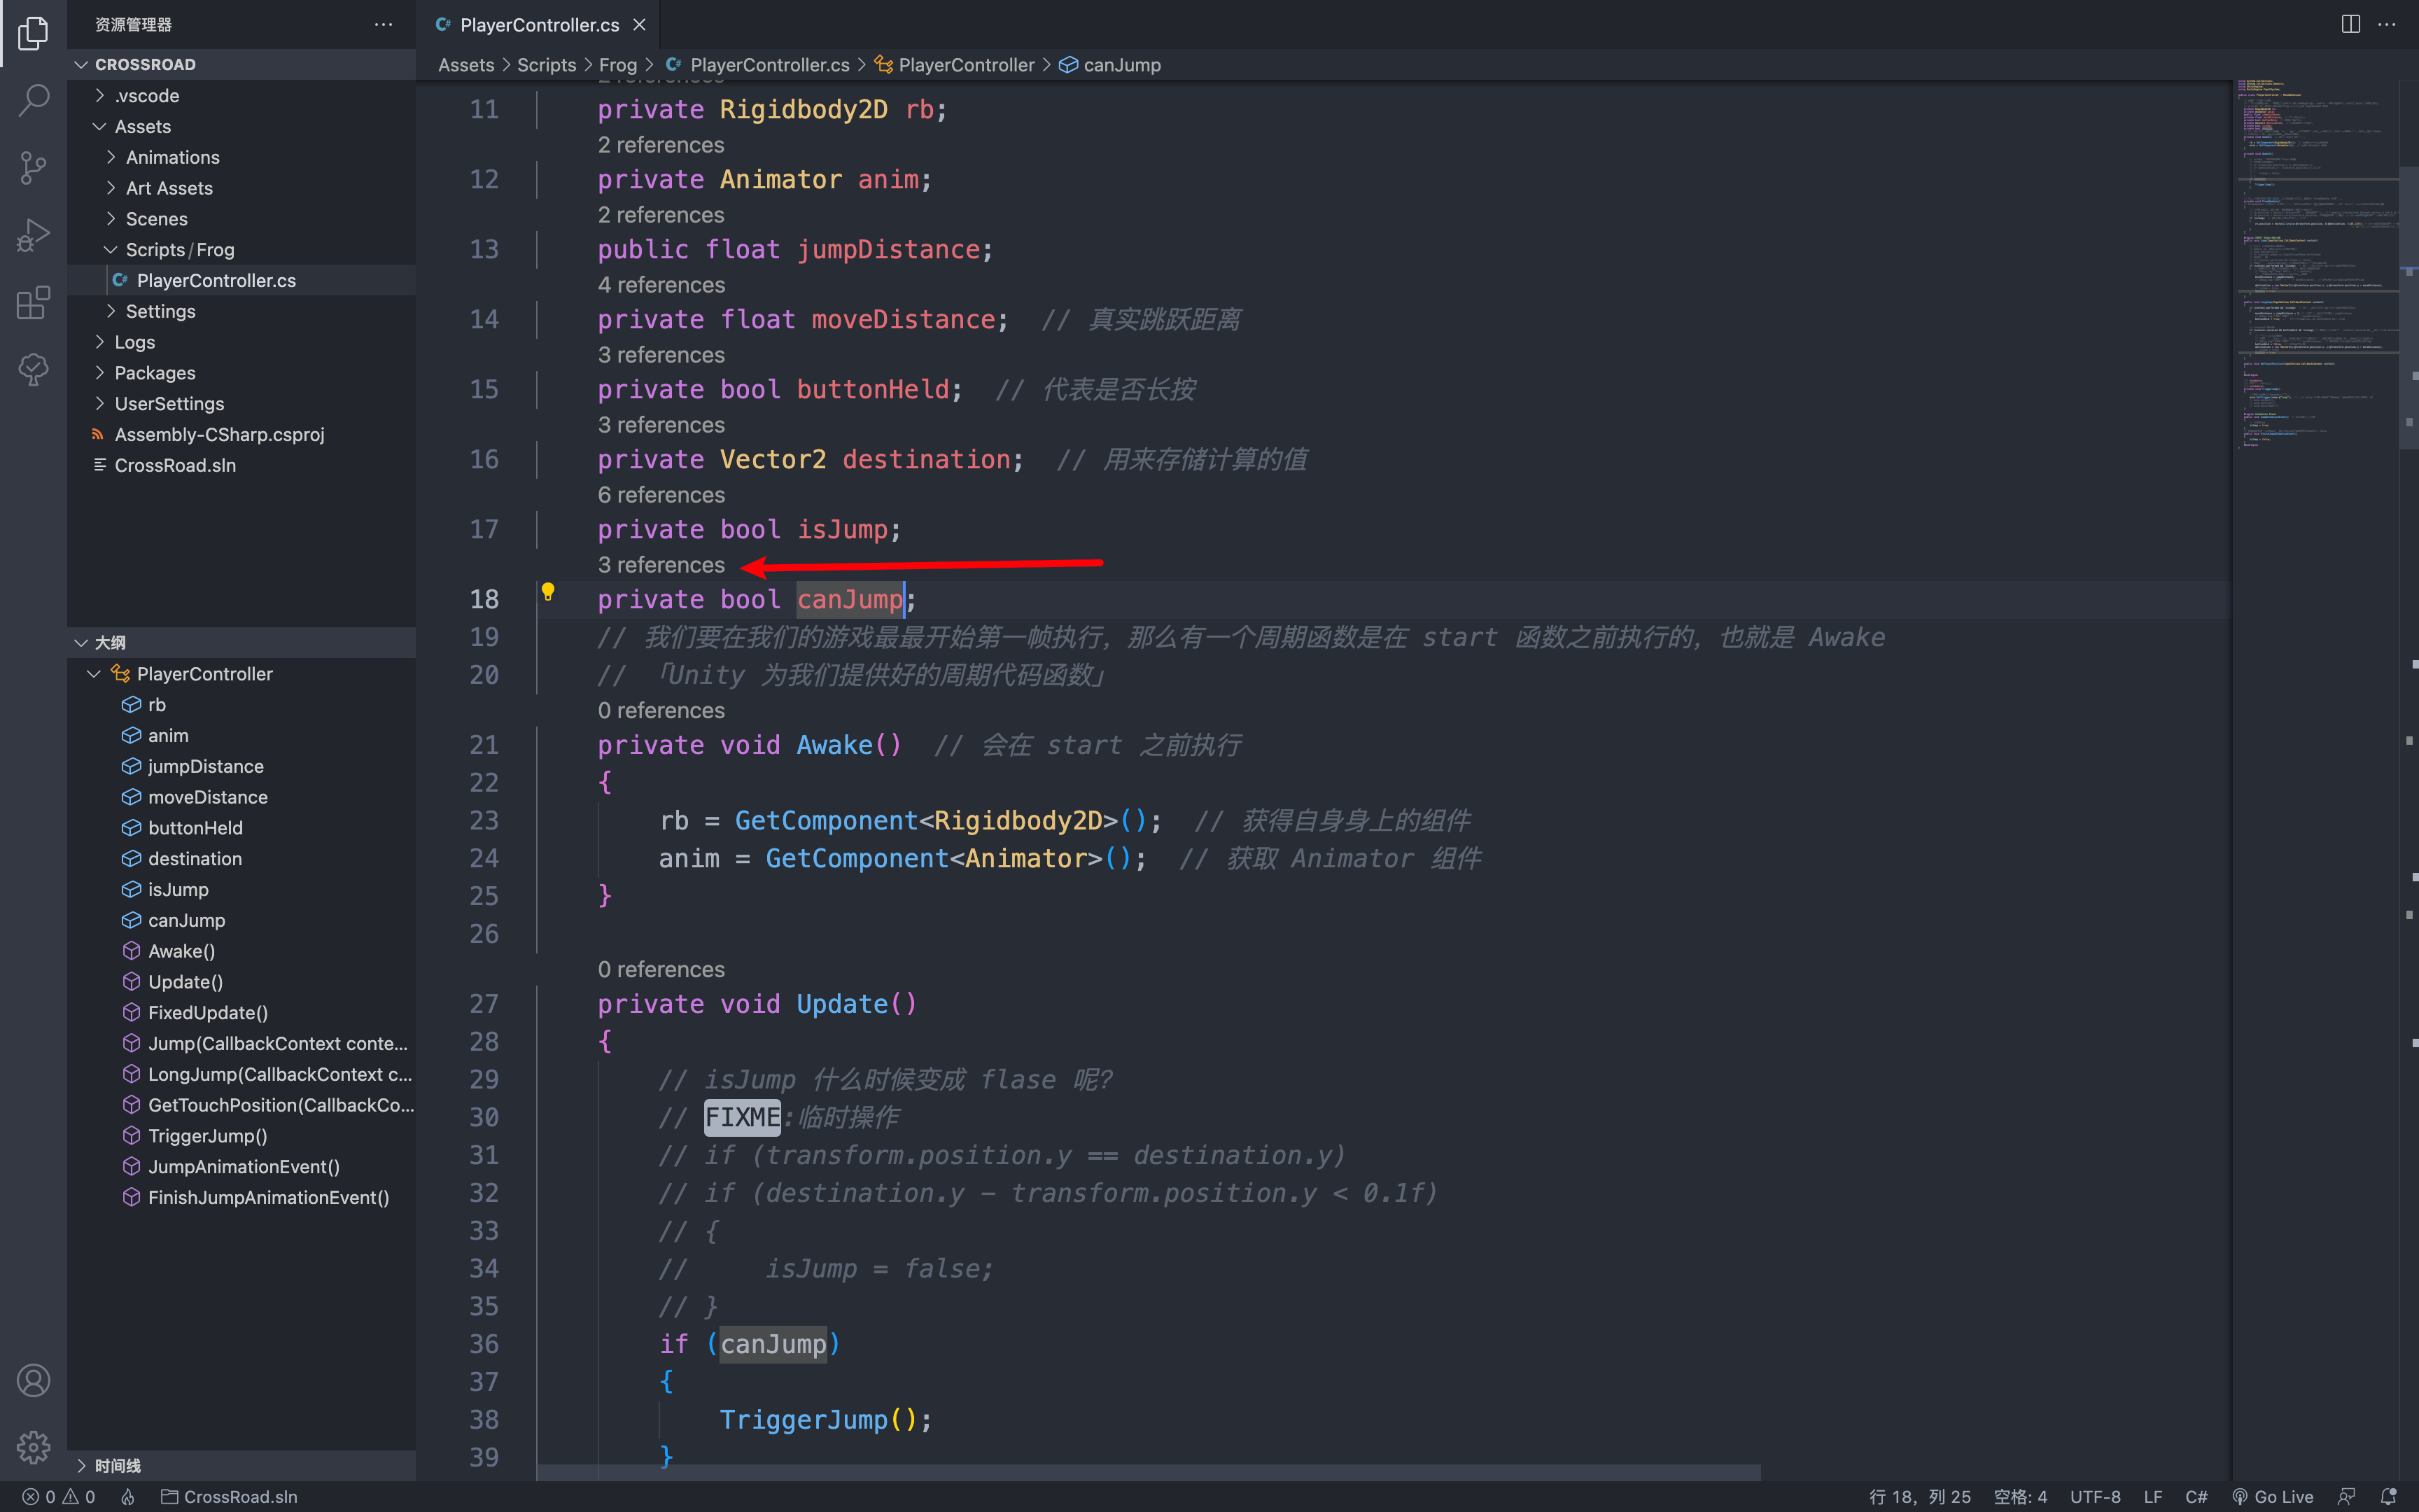Change language mode via C# indicator
This screenshot has height=1512, width=2419.
pyautogui.click(x=2196, y=1496)
